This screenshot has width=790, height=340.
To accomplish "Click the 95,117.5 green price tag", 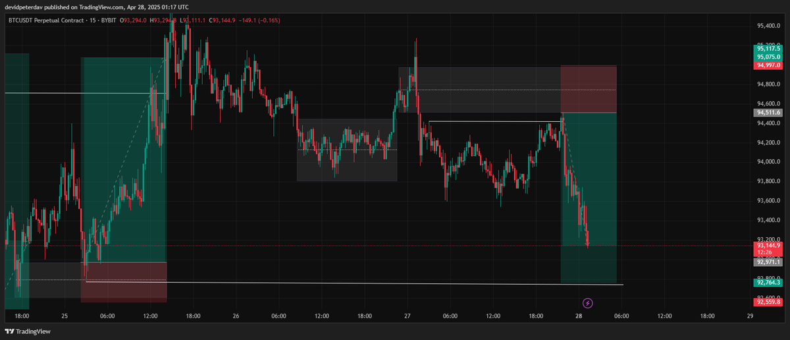I will tap(768, 48).
